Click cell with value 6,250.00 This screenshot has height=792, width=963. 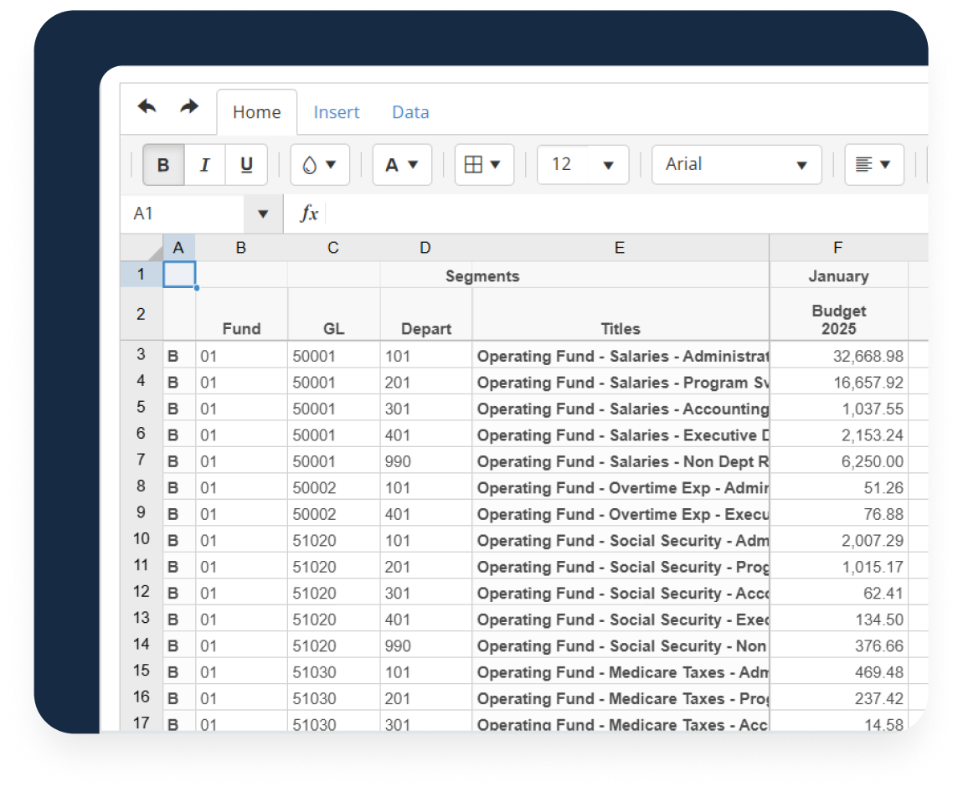(x=838, y=461)
